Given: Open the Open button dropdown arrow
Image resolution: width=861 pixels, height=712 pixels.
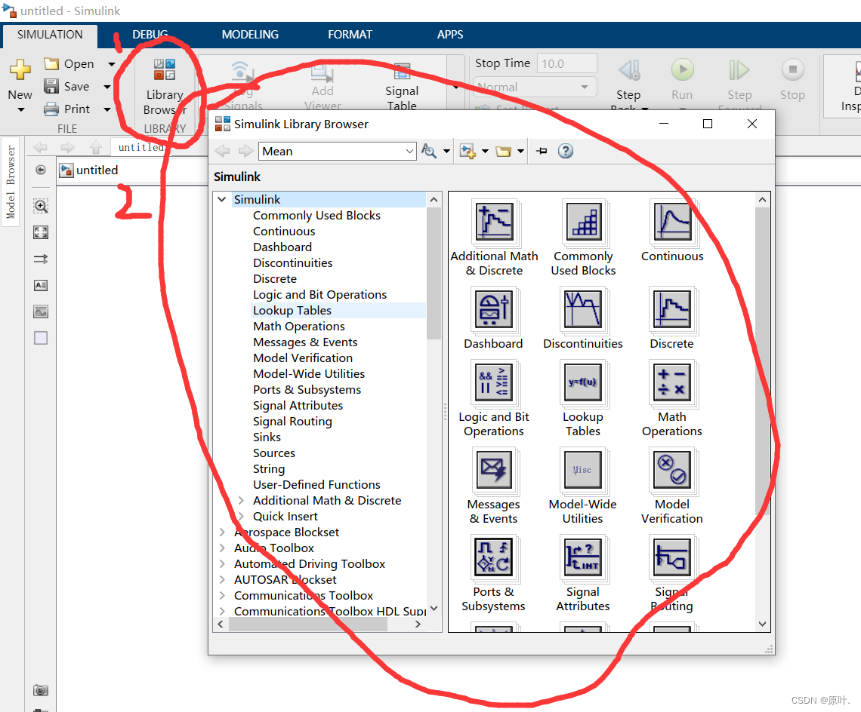Looking at the screenshot, I should 112,64.
